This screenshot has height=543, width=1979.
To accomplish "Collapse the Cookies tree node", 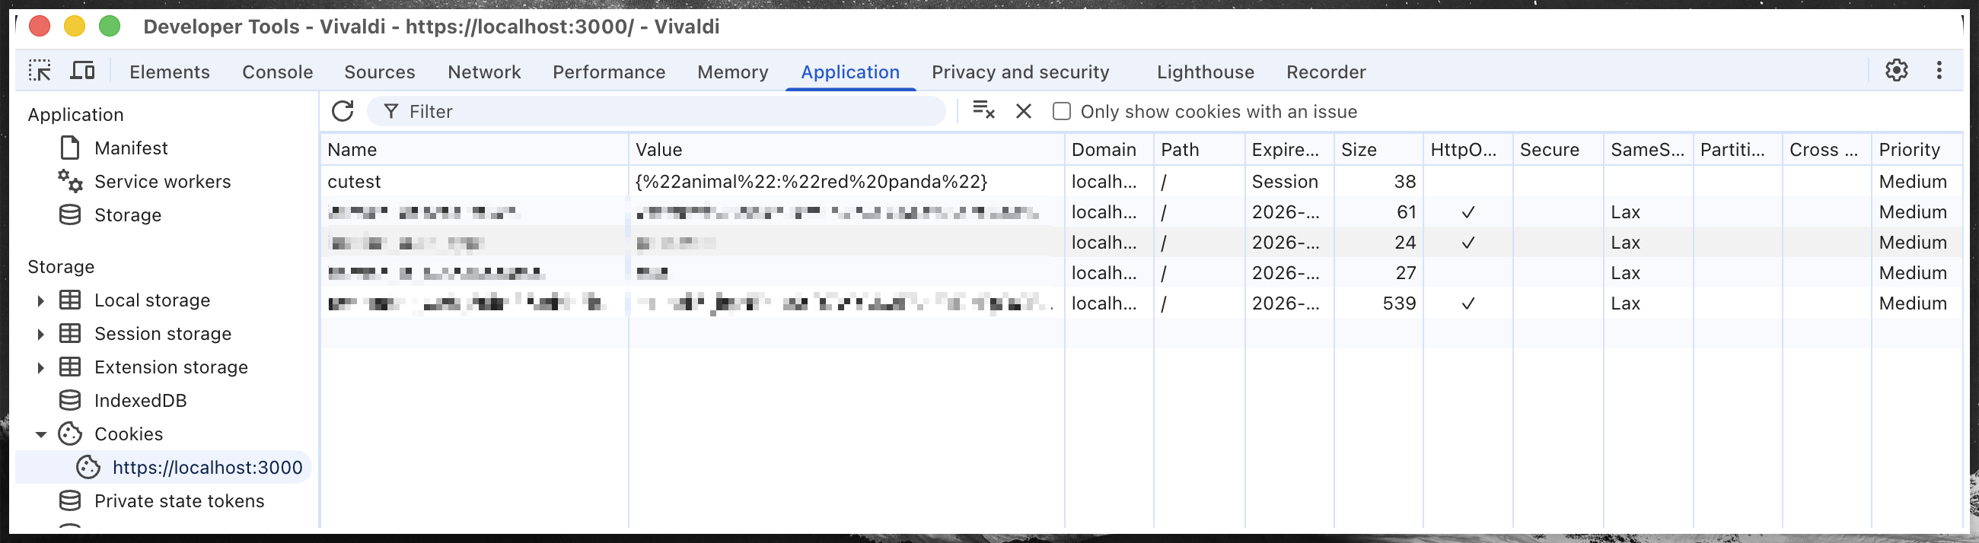I will click(x=40, y=435).
